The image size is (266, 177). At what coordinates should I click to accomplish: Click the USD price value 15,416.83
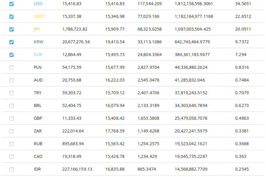click(73, 4)
